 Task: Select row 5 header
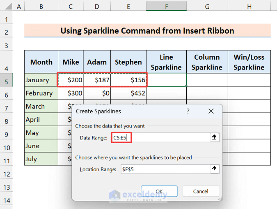(7, 80)
